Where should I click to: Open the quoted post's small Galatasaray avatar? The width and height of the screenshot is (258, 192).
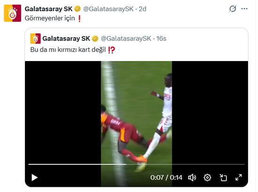(x=35, y=38)
